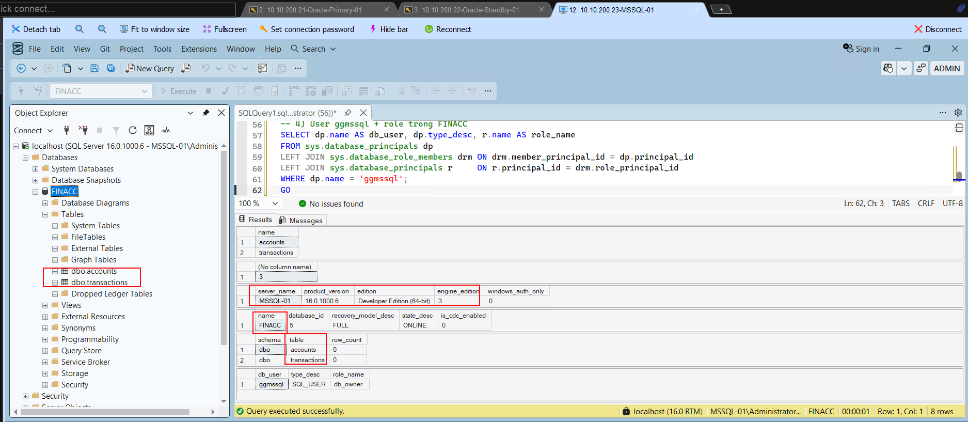This screenshot has width=968, height=422.
Task: Click the Disconnect plug icon in Object Explorer
Action: point(83,130)
